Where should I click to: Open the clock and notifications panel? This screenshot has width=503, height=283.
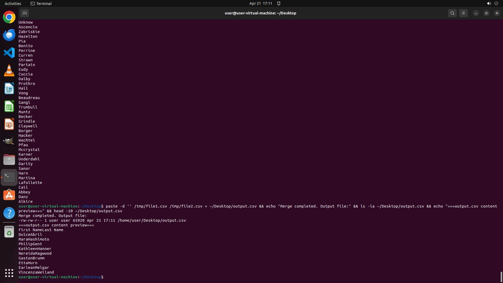coord(261,3)
